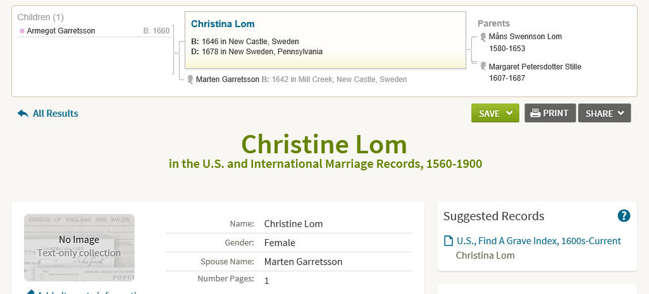Screen dimensions: 649x294
Task: Click the pink dot beside Armegot Garretsson
Action: [22, 31]
